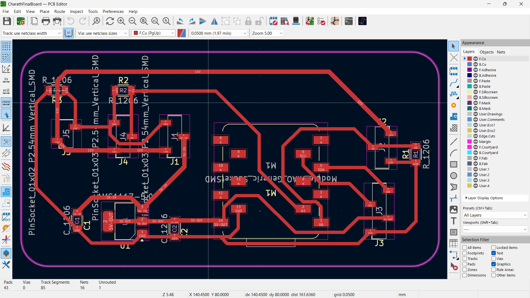This screenshot has height=298, width=530.
Task: Switch units to inches
Action: pos(6,80)
